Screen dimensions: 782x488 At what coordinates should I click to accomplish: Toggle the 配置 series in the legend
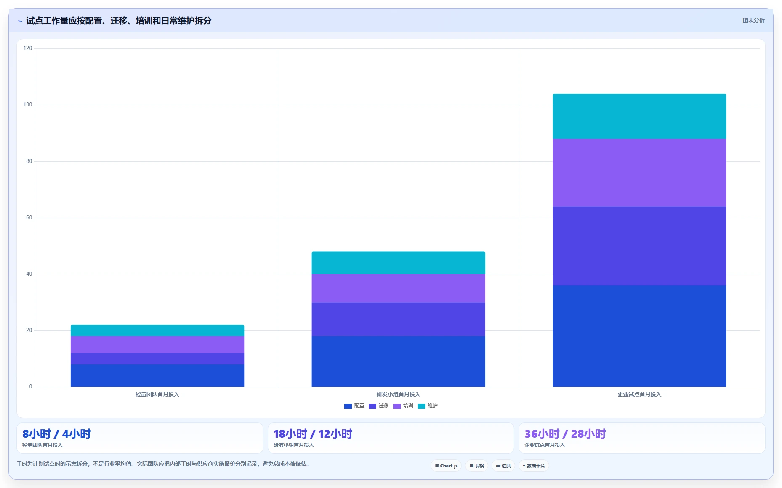tap(354, 406)
